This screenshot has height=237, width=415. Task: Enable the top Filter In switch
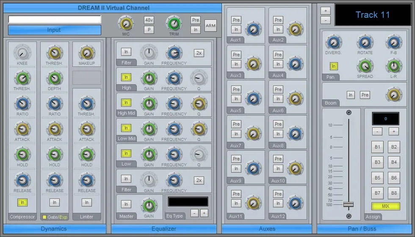pos(126,52)
